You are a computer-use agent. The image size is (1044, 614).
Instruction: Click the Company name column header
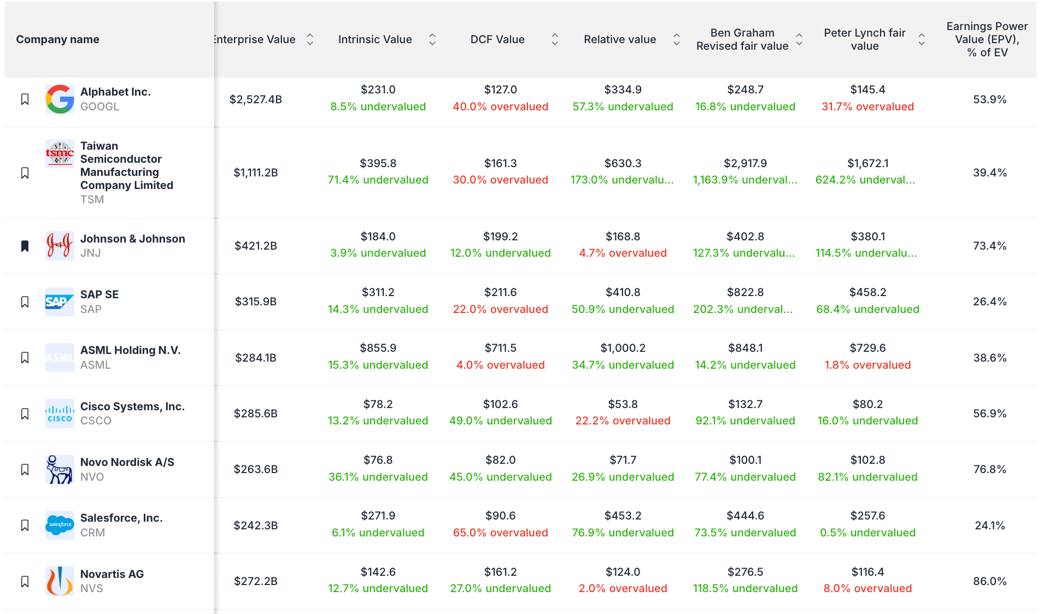[x=57, y=39]
